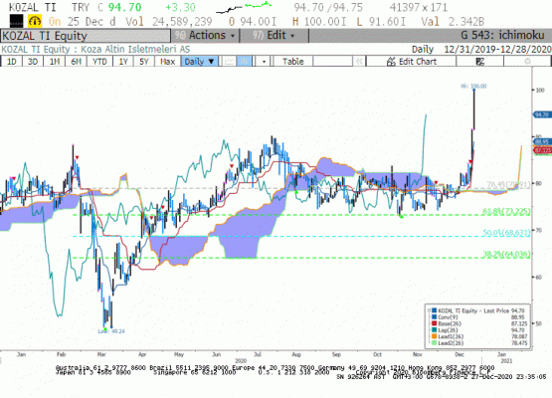Open chart settings gear icon
Viewport: 552px width, 398px height.
pyautogui.click(x=527, y=62)
